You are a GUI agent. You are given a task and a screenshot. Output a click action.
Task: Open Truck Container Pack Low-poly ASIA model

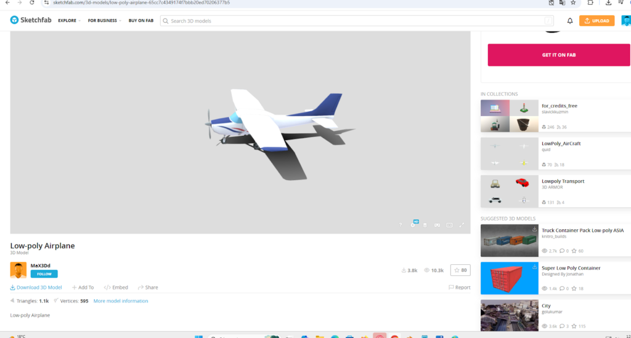click(583, 230)
